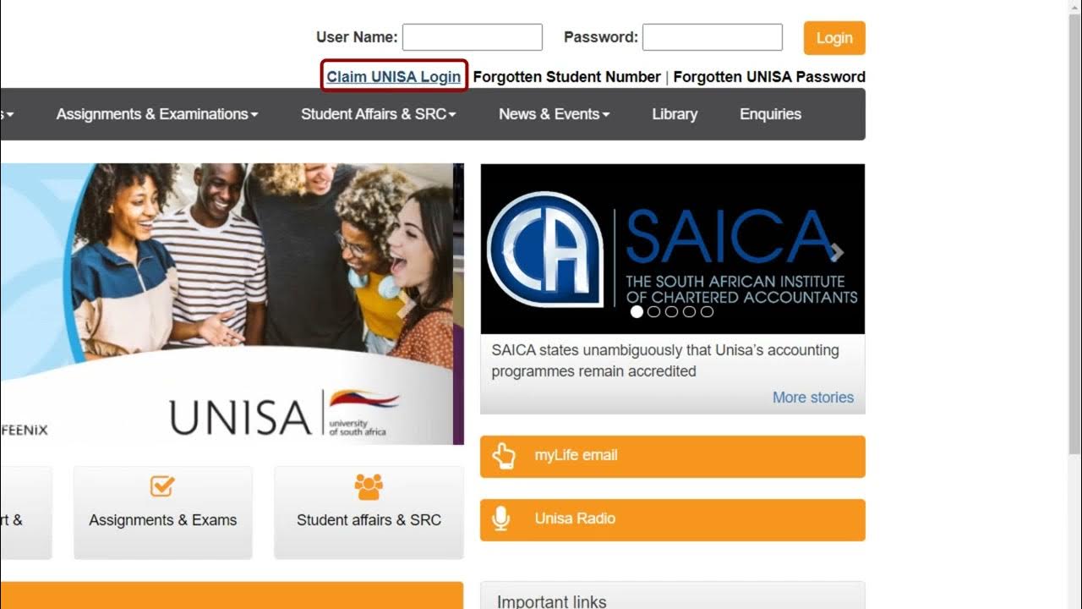Focus the Password input field
1082x609 pixels.
click(x=713, y=37)
